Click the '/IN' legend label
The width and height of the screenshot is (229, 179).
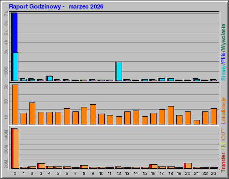(x=223, y=147)
